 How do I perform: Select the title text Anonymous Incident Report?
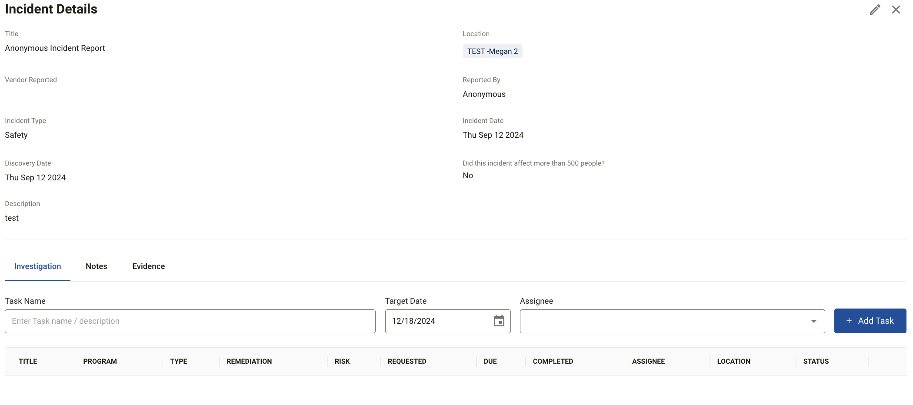pos(55,48)
